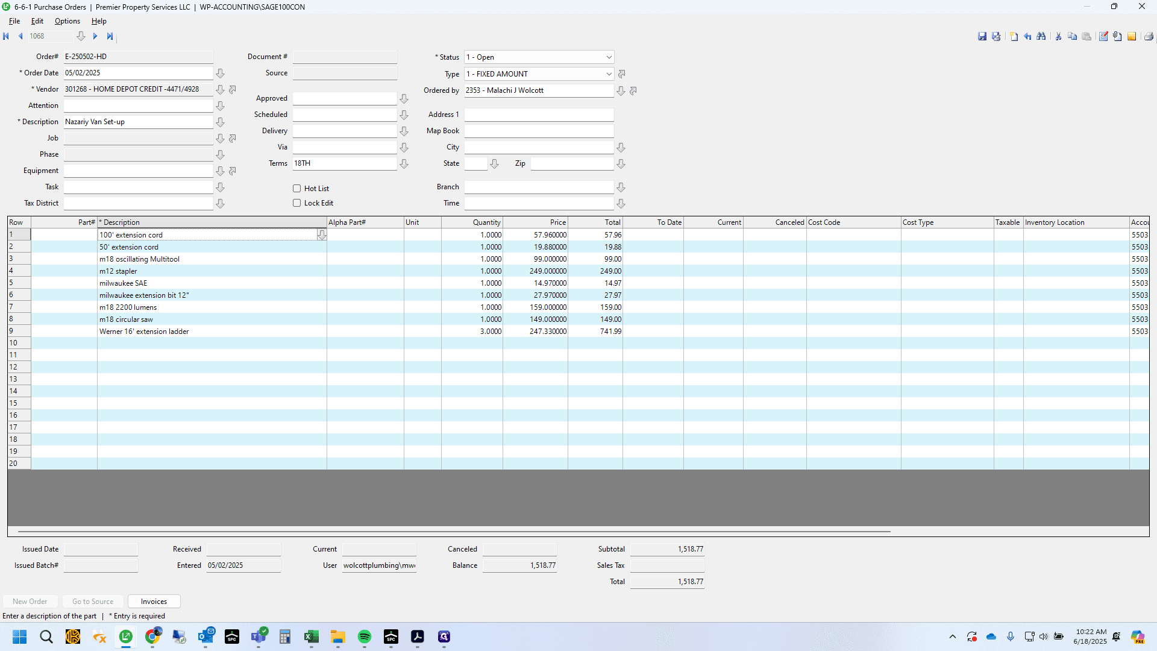
Task: Click the Save record floppy disk icon
Action: (982, 37)
